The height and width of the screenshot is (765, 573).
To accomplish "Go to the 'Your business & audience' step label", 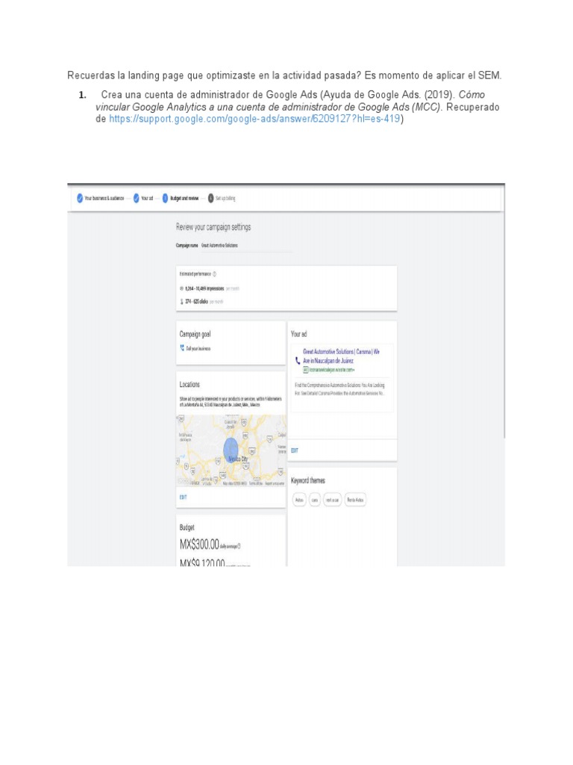I will click(x=104, y=198).
